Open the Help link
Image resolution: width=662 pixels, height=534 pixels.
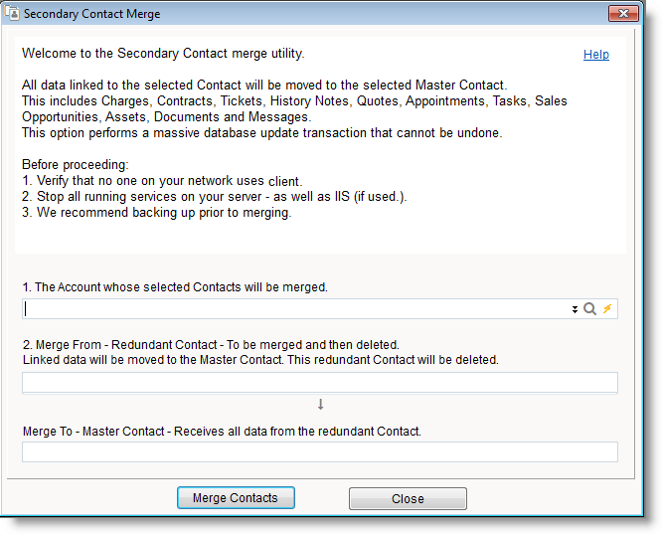[595, 55]
